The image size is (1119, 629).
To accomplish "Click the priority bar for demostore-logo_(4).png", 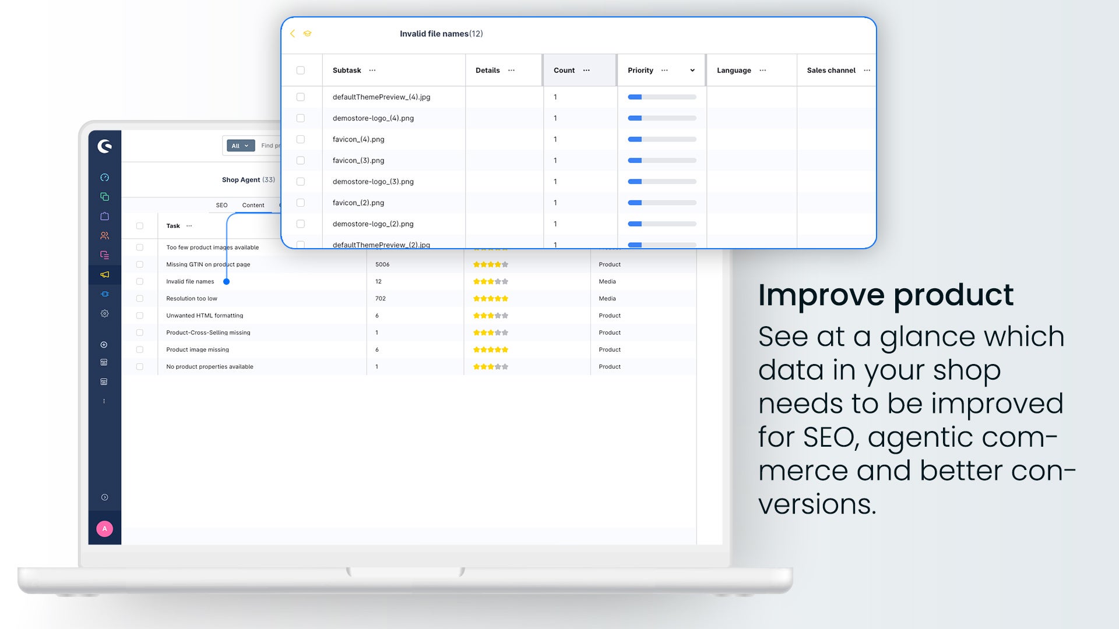I will click(662, 118).
